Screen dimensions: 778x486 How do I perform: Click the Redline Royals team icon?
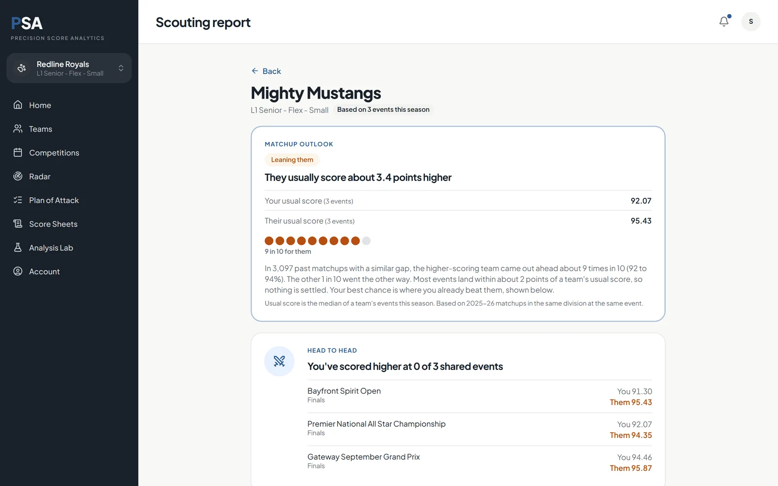click(x=21, y=68)
